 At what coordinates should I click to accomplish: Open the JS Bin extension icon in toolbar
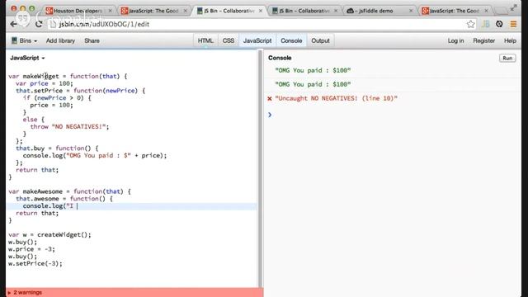(485, 24)
